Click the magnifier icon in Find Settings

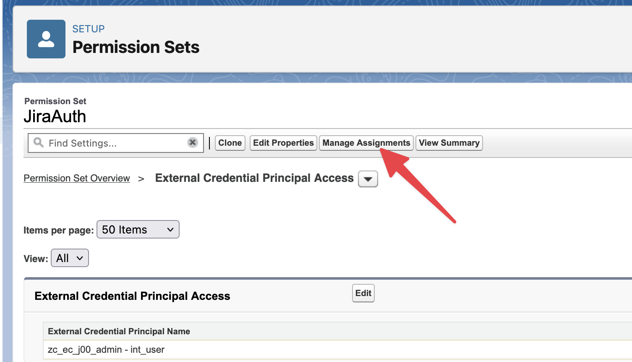(39, 143)
